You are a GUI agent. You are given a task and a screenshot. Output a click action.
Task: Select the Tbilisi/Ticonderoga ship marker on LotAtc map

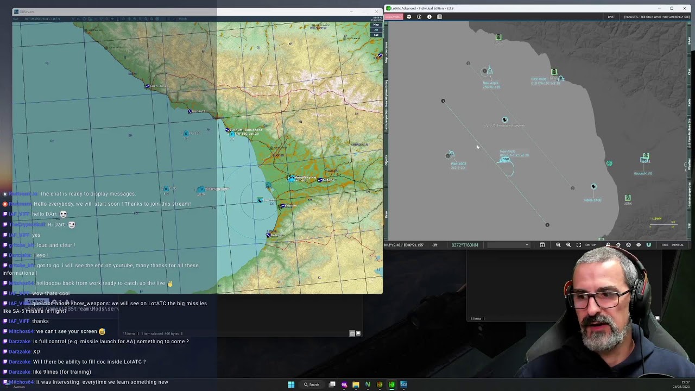(505, 119)
